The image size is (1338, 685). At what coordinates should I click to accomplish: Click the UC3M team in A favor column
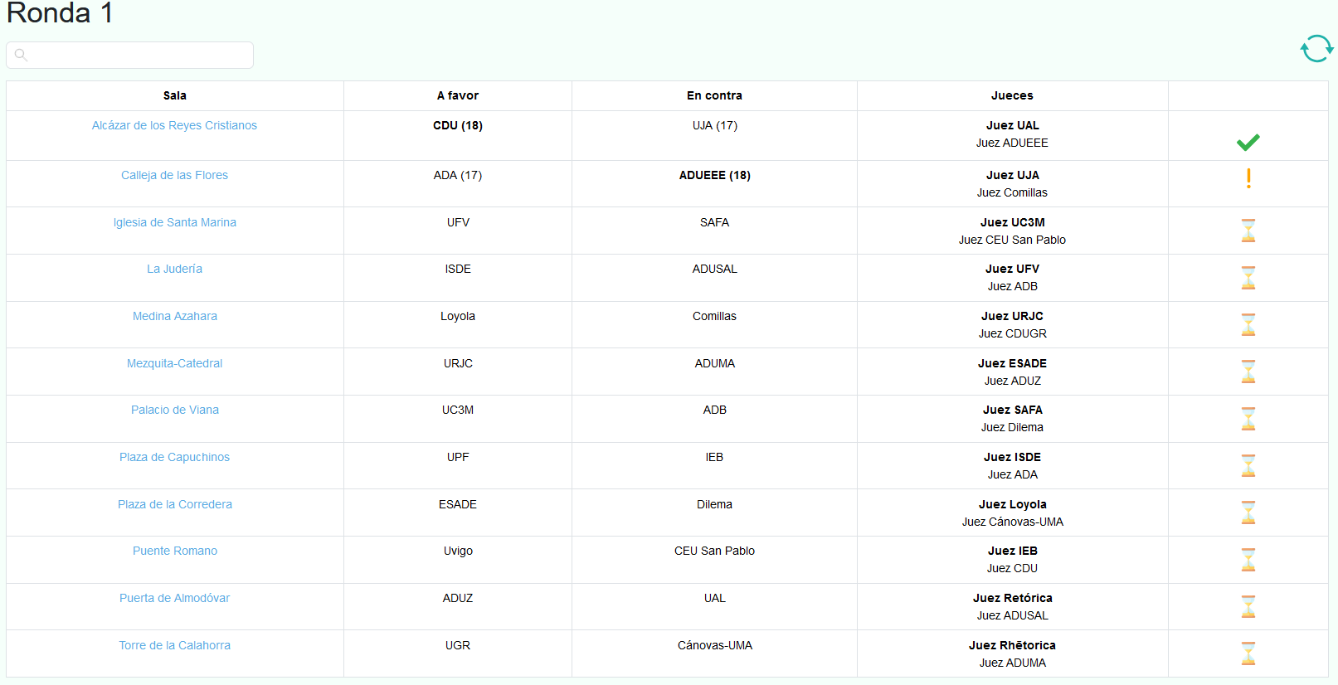coord(457,410)
